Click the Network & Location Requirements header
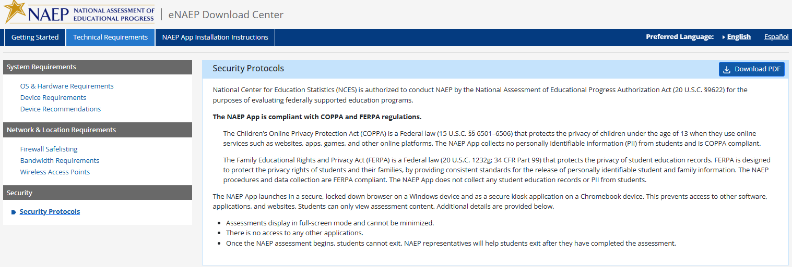 point(97,130)
